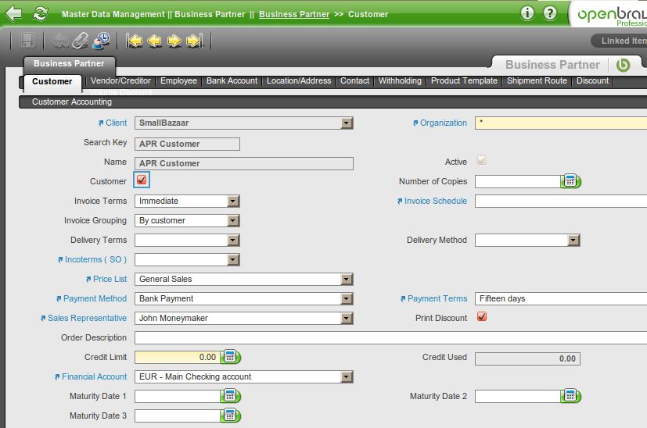
Task: Open the Invoice Terms dropdown
Action: (233, 201)
